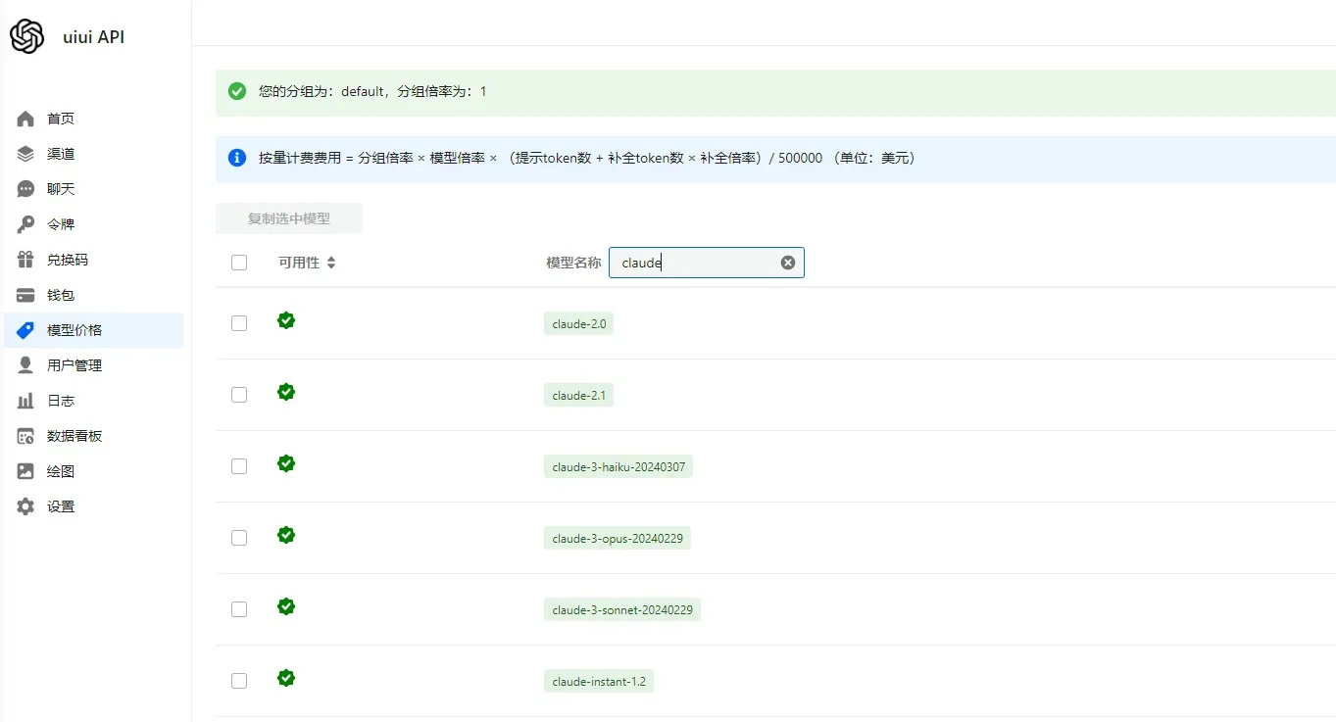Select the claude-3-opus-20240229 row checkbox
This screenshot has width=1336, height=722.
tap(239, 538)
